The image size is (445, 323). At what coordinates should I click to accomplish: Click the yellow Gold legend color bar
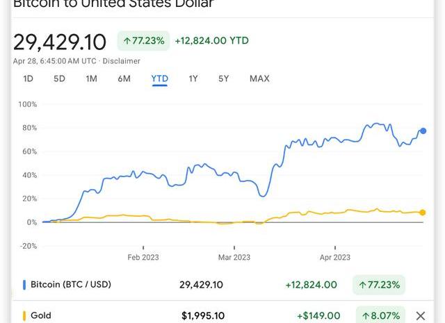(24, 315)
